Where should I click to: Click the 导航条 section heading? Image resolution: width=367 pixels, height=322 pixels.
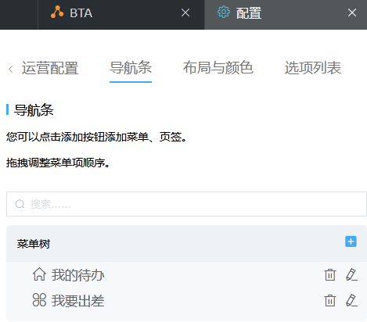(x=34, y=109)
